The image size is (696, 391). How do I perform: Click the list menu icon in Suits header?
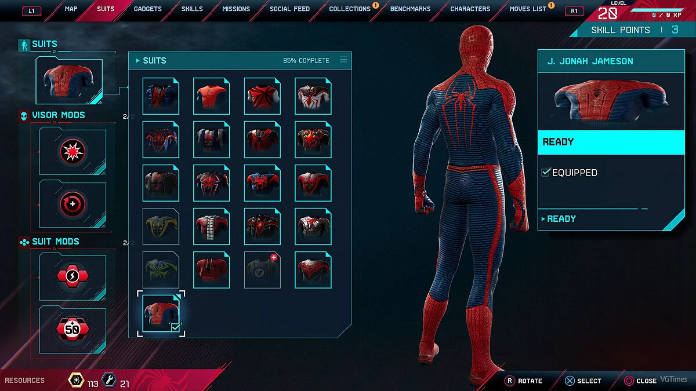click(343, 60)
